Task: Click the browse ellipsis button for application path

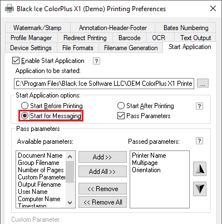Action: [x=203, y=83]
